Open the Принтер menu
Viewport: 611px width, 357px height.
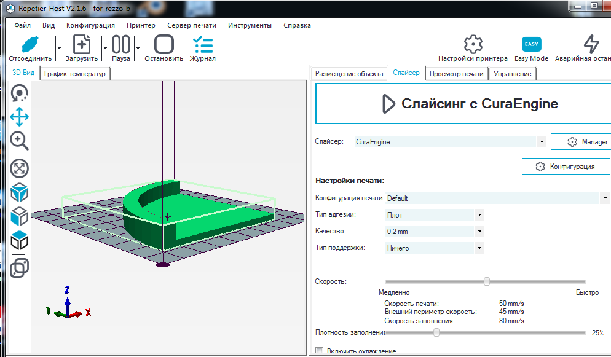pyautogui.click(x=141, y=25)
